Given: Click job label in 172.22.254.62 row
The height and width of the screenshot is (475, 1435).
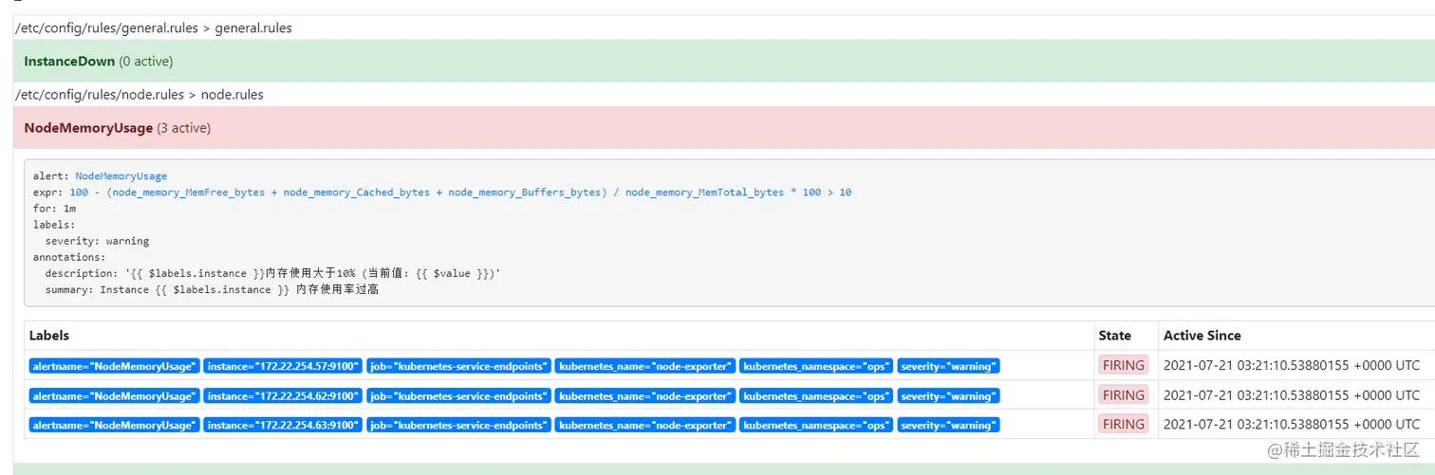Looking at the screenshot, I should point(458,396).
